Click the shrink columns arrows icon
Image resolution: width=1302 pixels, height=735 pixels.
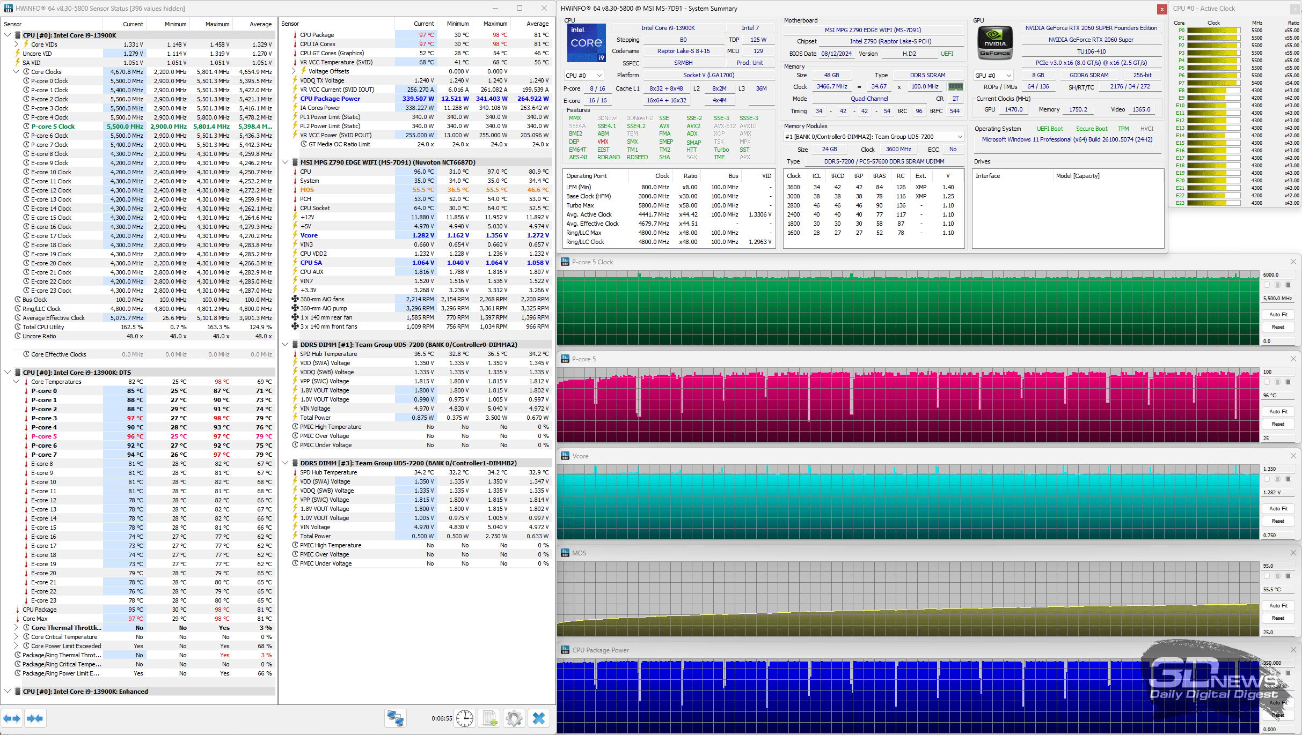pyautogui.click(x=35, y=718)
